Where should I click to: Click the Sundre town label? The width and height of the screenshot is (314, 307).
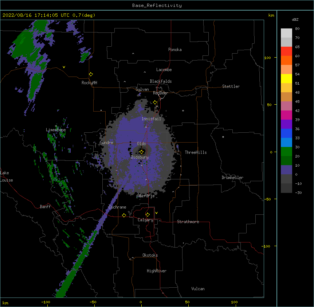106,143
